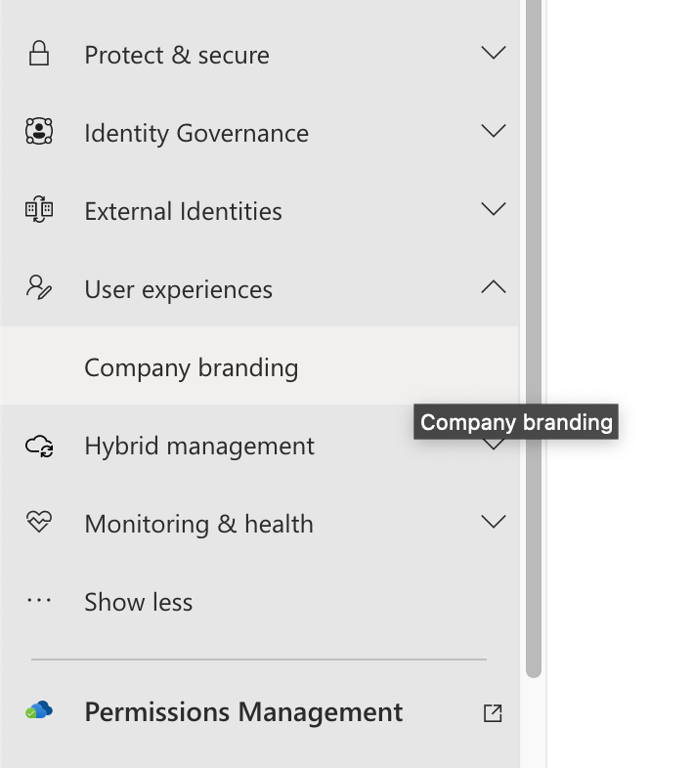694x768 pixels.
Task: Expand Monitoring & health chevron
Action: 493,521
